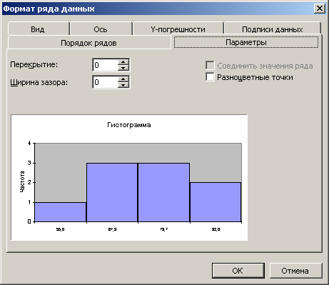329x285 pixels.
Task: Click the first histogram bar of height 1
Action: [x=61, y=212]
